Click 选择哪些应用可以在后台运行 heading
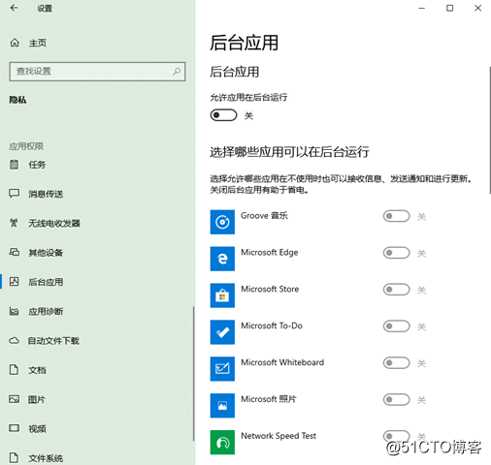Screen dimensions: 491x465 point(289,152)
